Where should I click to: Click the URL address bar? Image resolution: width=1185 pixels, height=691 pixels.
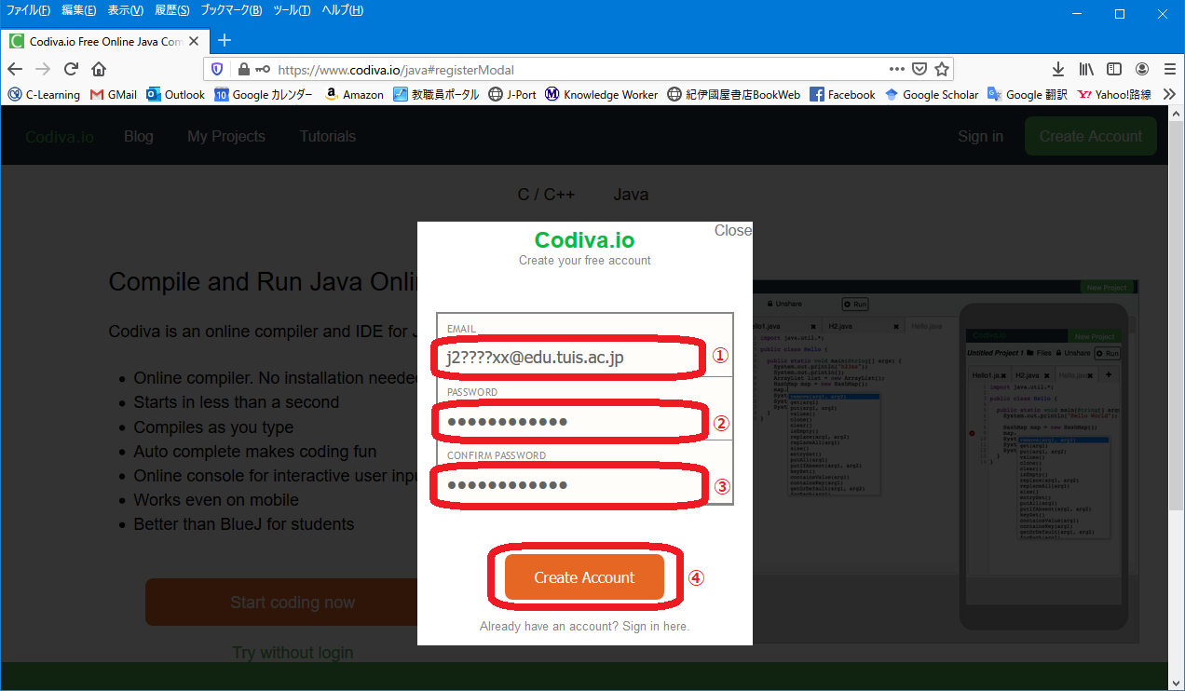578,69
